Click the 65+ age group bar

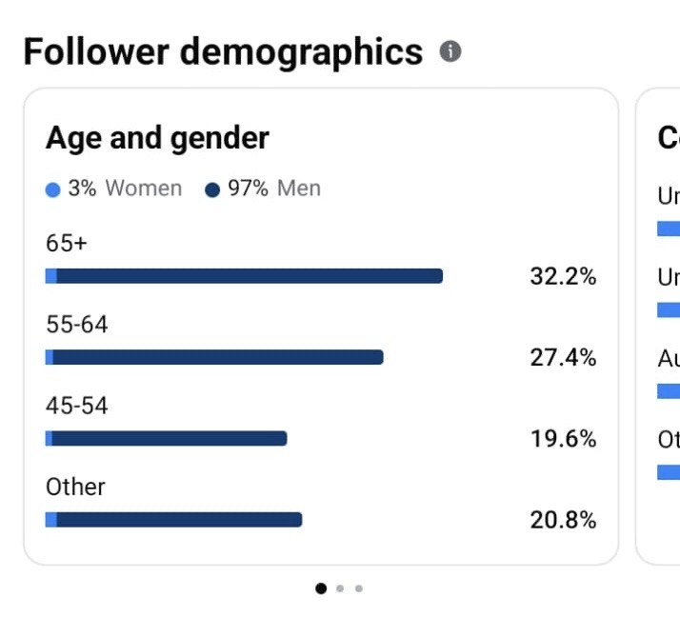[244, 276]
